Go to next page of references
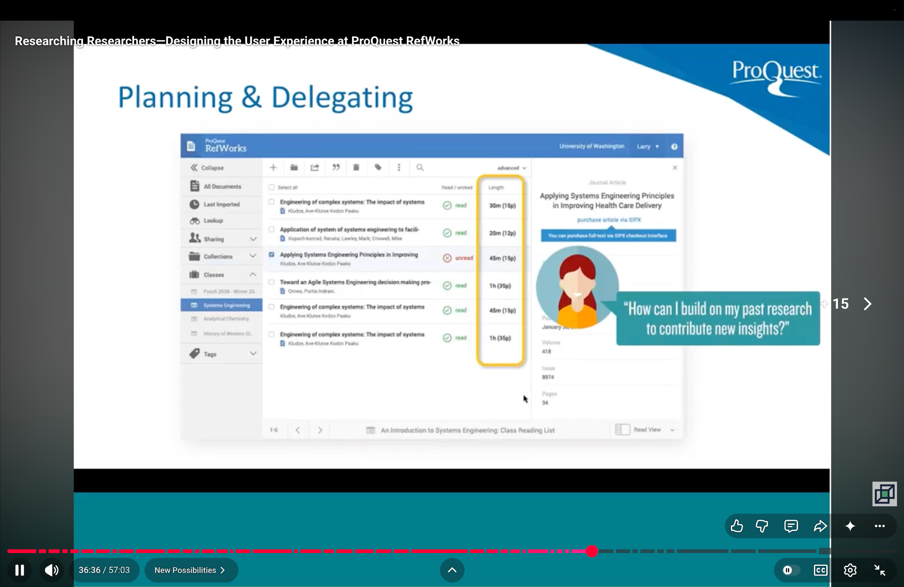The height and width of the screenshot is (587, 904). coord(320,430)
